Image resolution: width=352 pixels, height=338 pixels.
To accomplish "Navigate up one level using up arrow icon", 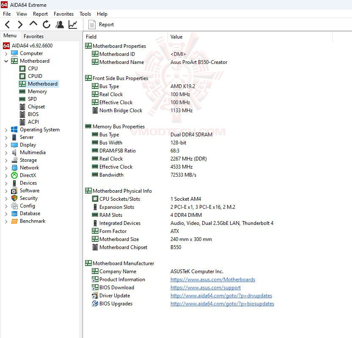I will point(33,24).
